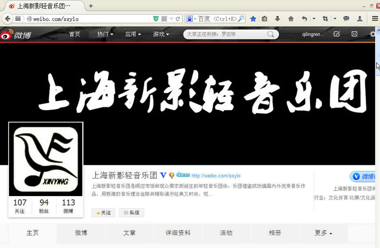Click the +关注 follow button
Screen dimensions: 380x248
tap(104, 213)
